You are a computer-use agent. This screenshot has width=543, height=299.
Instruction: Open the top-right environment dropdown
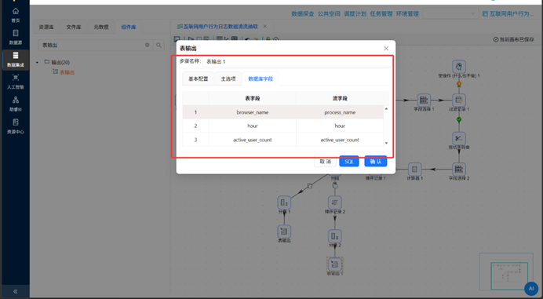450,13
